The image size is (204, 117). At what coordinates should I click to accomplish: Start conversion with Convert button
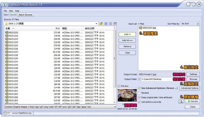coord(193,101)
